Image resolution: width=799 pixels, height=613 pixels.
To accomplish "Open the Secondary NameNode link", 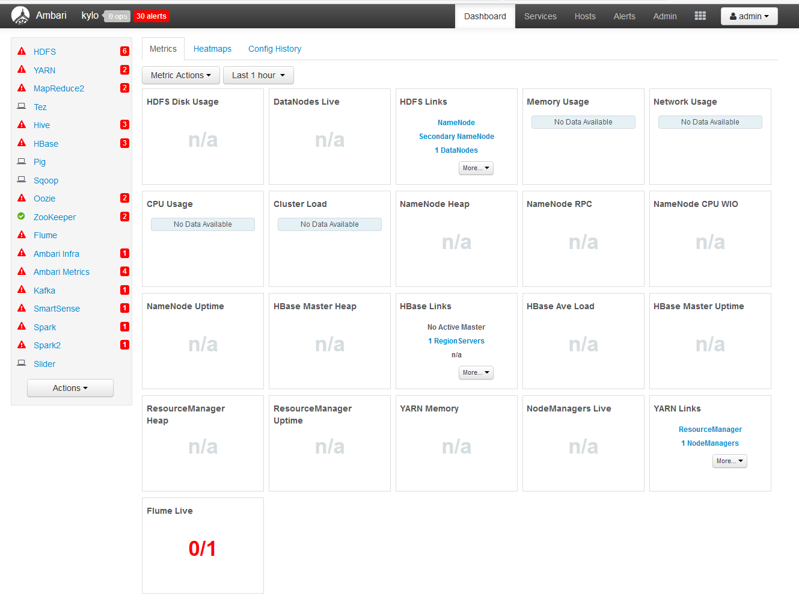I will point(456,137).
